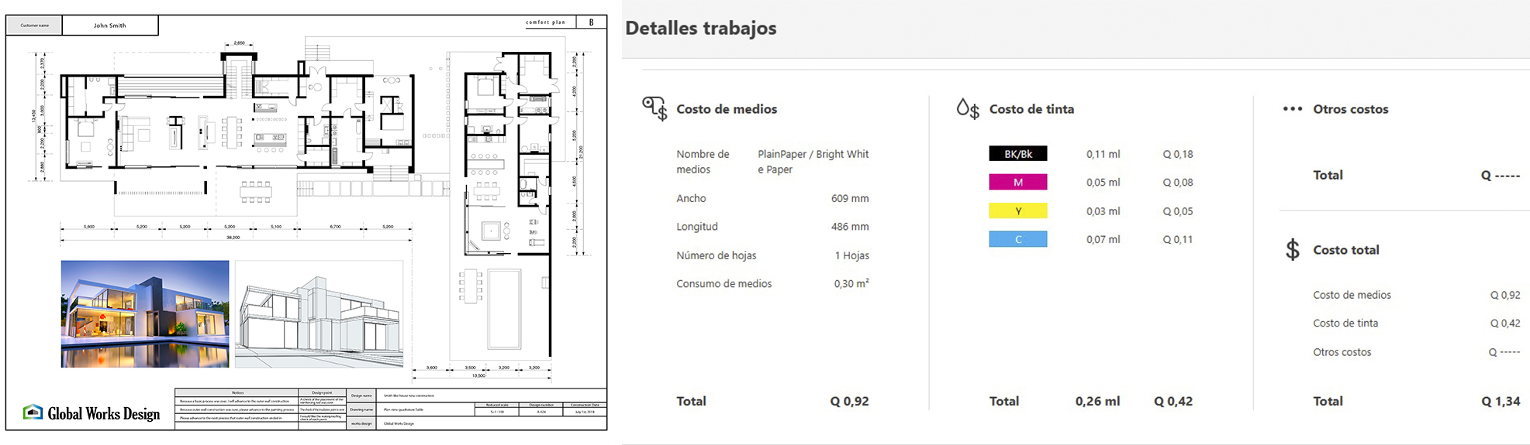This screenshot has height=445, width=1530.
Task: Click the Costo de tinta section title
Action: click(x=1031, y=109)
